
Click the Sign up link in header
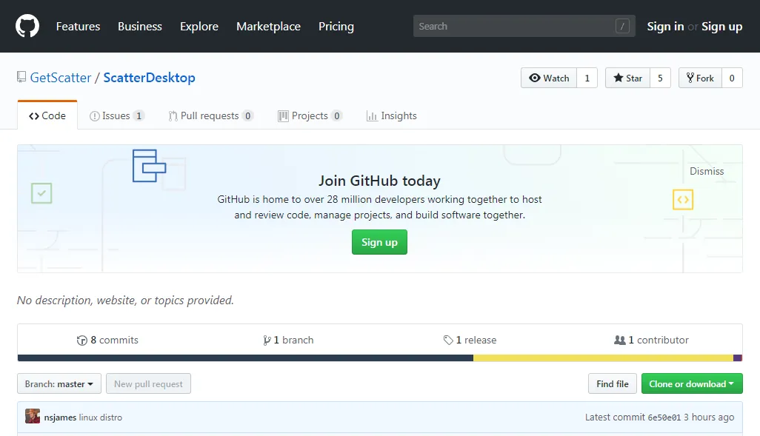[721, 26]
